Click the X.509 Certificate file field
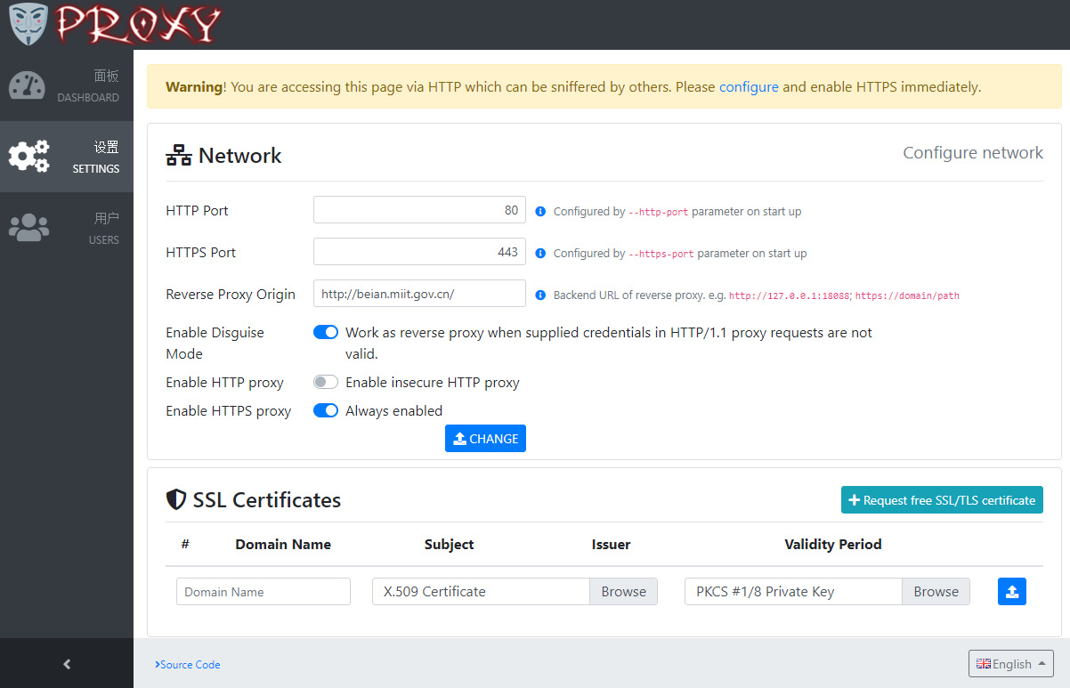1070x688 pixels. point(481,592)
